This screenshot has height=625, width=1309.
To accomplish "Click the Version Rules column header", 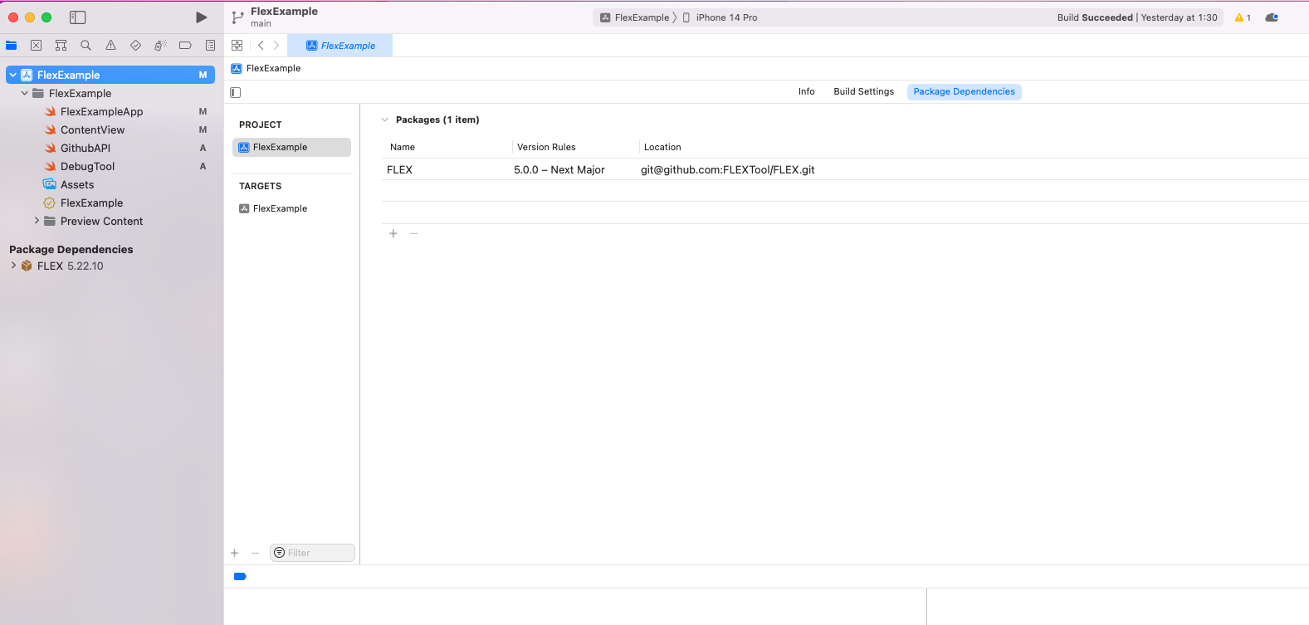I will (x=546, y=147).
